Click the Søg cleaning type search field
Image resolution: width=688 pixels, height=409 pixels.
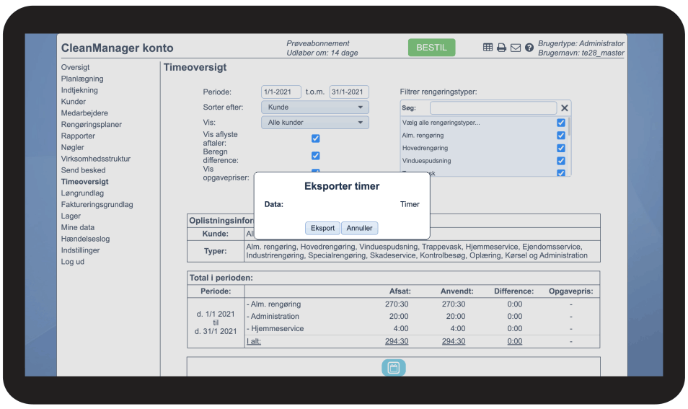coord(493,107)
